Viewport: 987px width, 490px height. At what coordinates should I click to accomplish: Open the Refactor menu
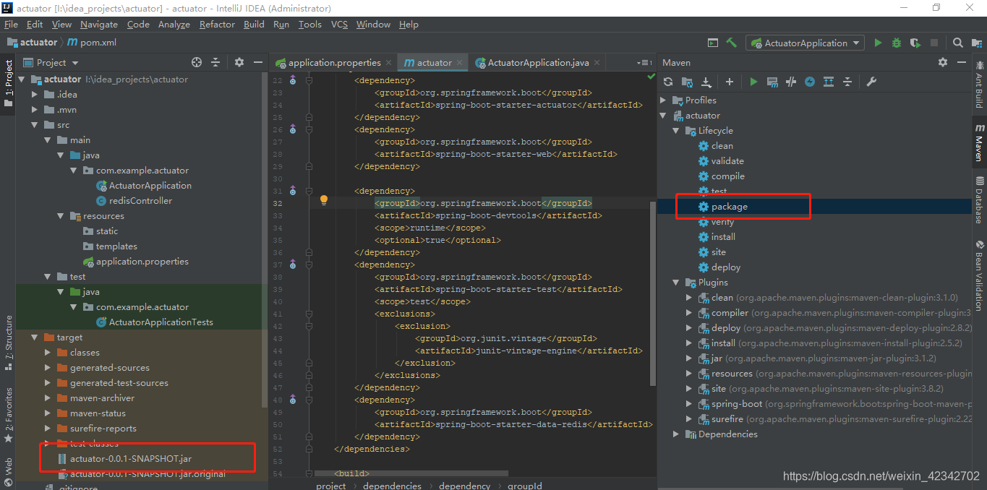[217, 24]
